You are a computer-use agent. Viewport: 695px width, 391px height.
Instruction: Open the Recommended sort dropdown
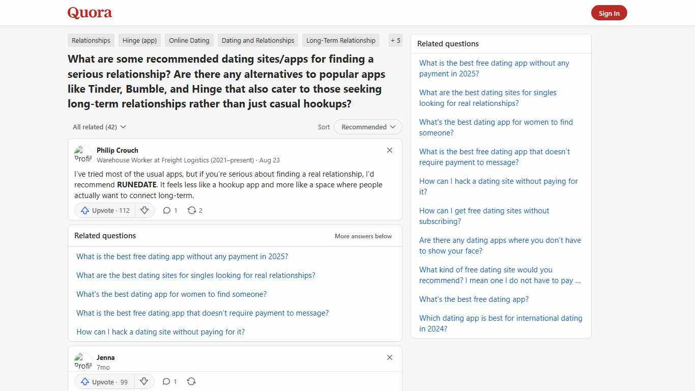pyautogui.click(x=367, y=127)
